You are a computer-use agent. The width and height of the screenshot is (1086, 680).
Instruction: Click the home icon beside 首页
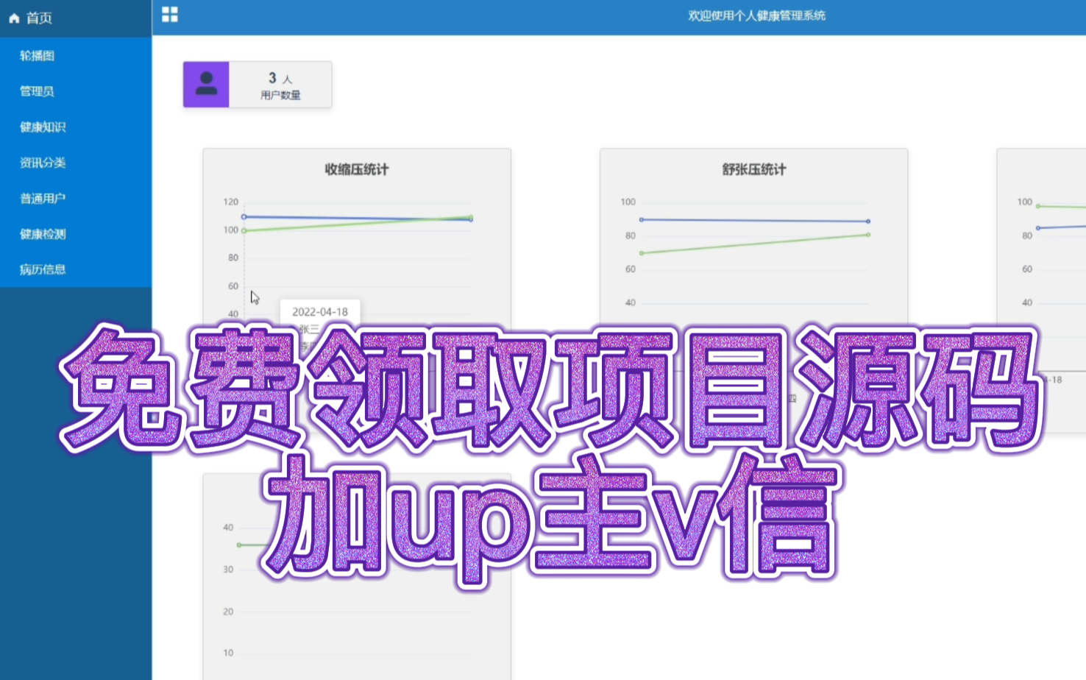[13, 18]
